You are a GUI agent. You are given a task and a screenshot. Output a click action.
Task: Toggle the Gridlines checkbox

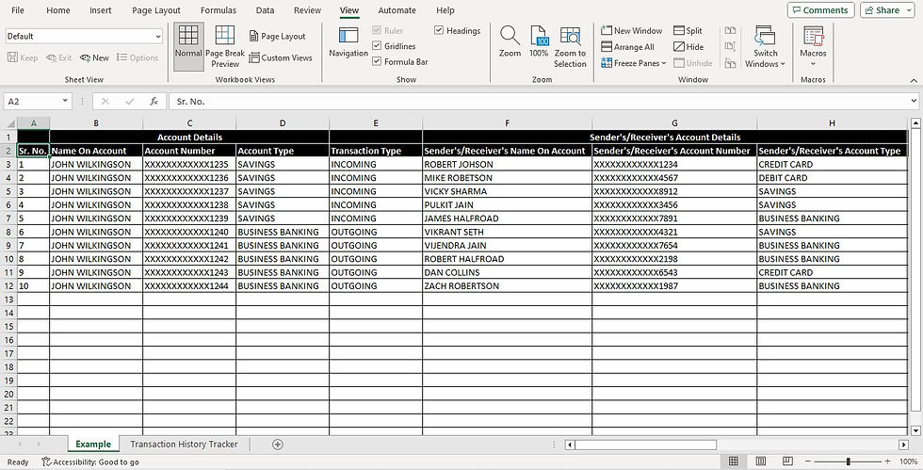(377, 46)
